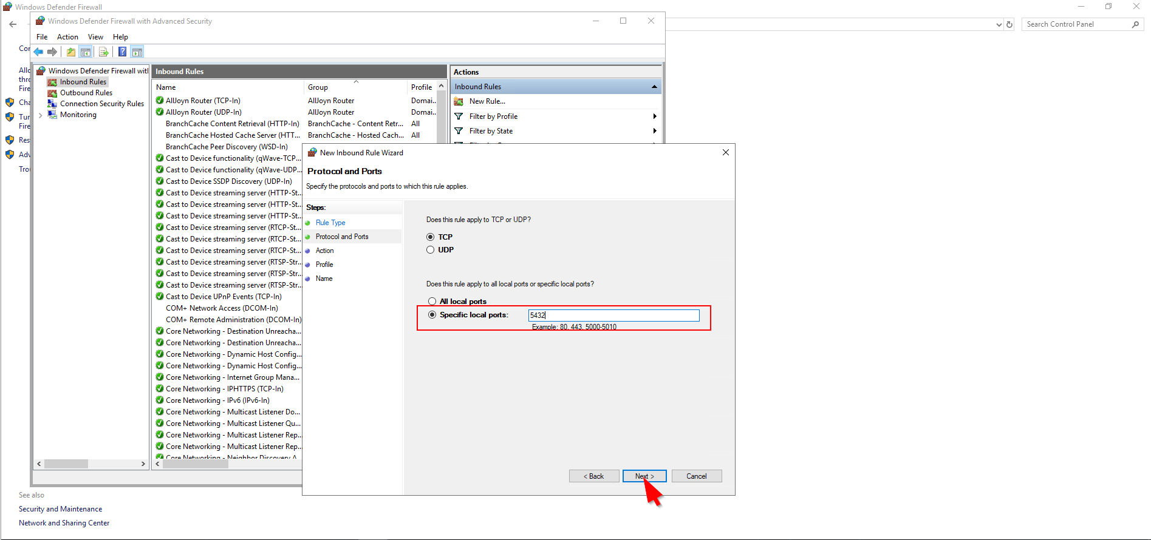Viewport: 1151px width, 540px height.
Task: Sort rules by the Name column header
Action: (228, 87)
